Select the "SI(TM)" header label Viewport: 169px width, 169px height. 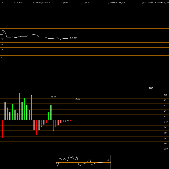point(64,3)
